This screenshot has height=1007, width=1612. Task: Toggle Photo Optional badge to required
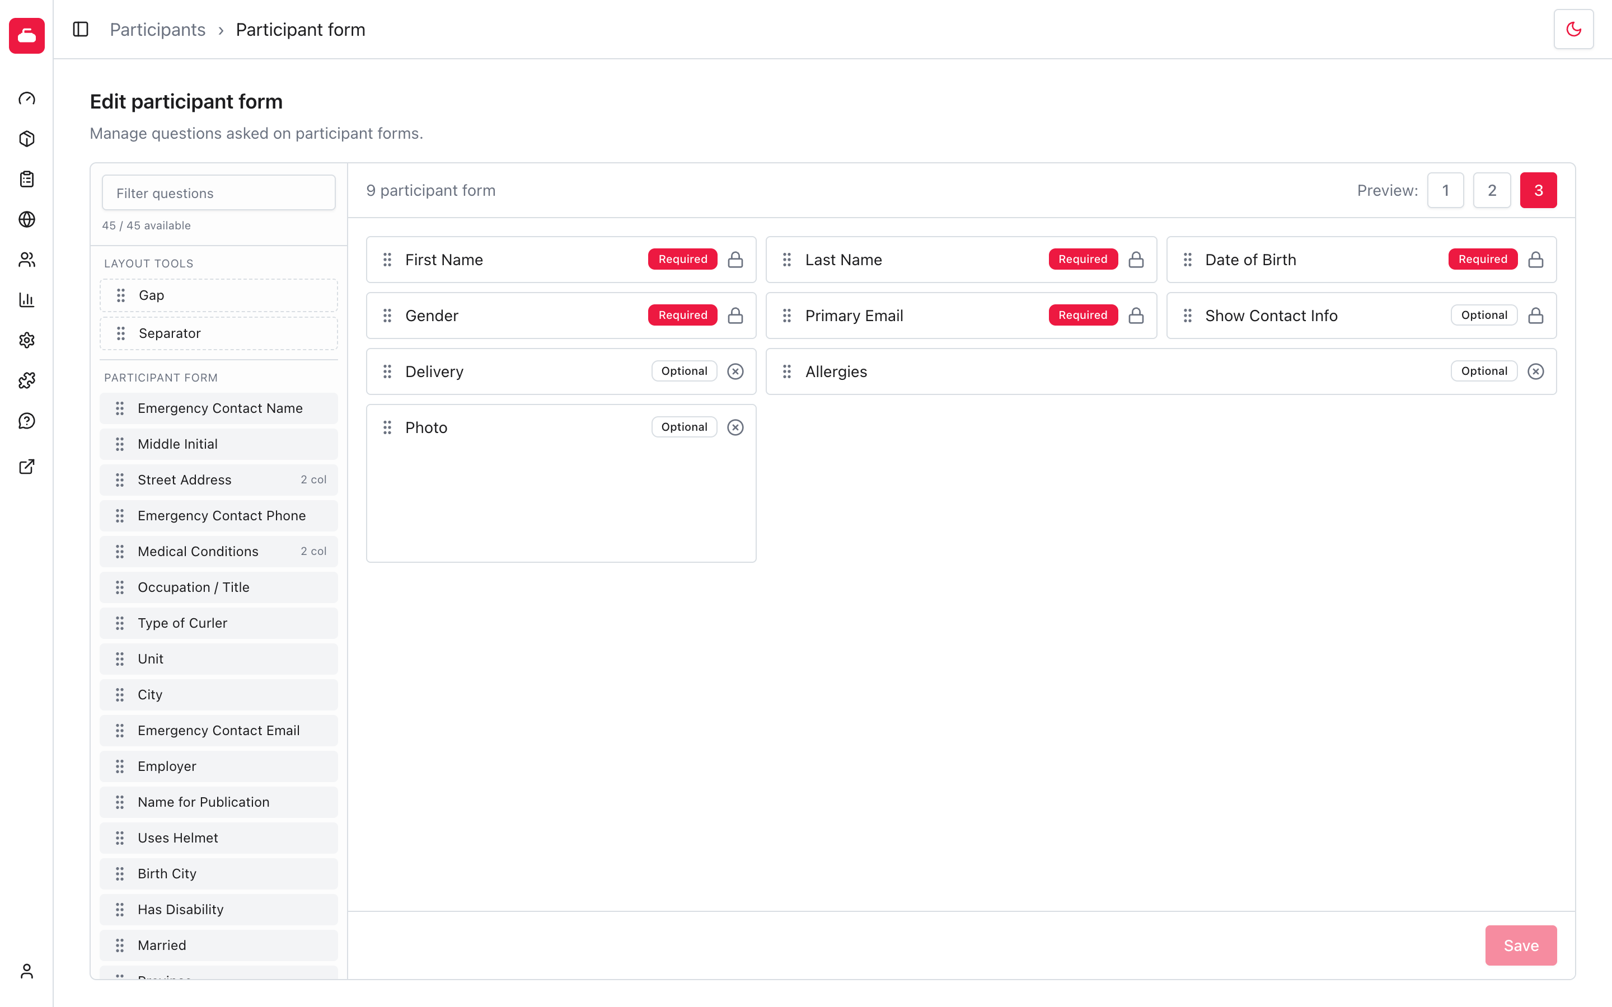tap(684, 427)
